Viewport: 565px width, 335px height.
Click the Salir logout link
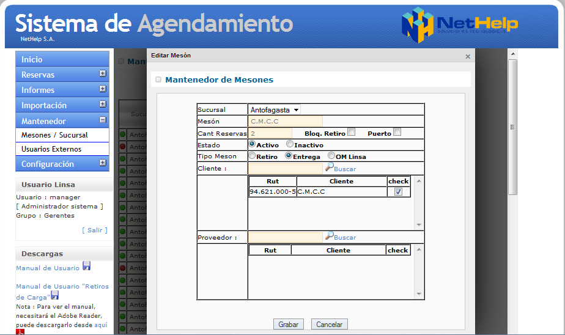point(95,230)
